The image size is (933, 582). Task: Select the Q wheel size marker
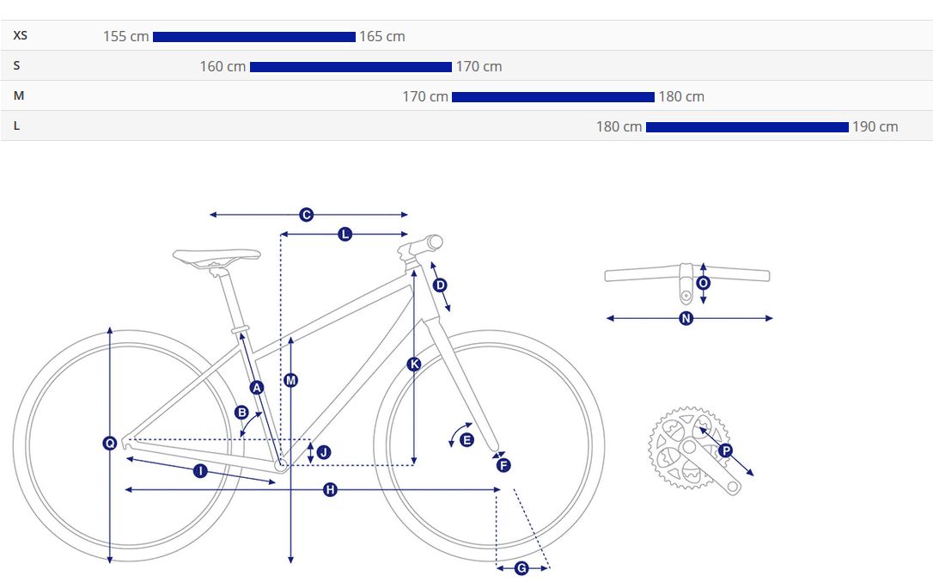click(x=110, y=444)
